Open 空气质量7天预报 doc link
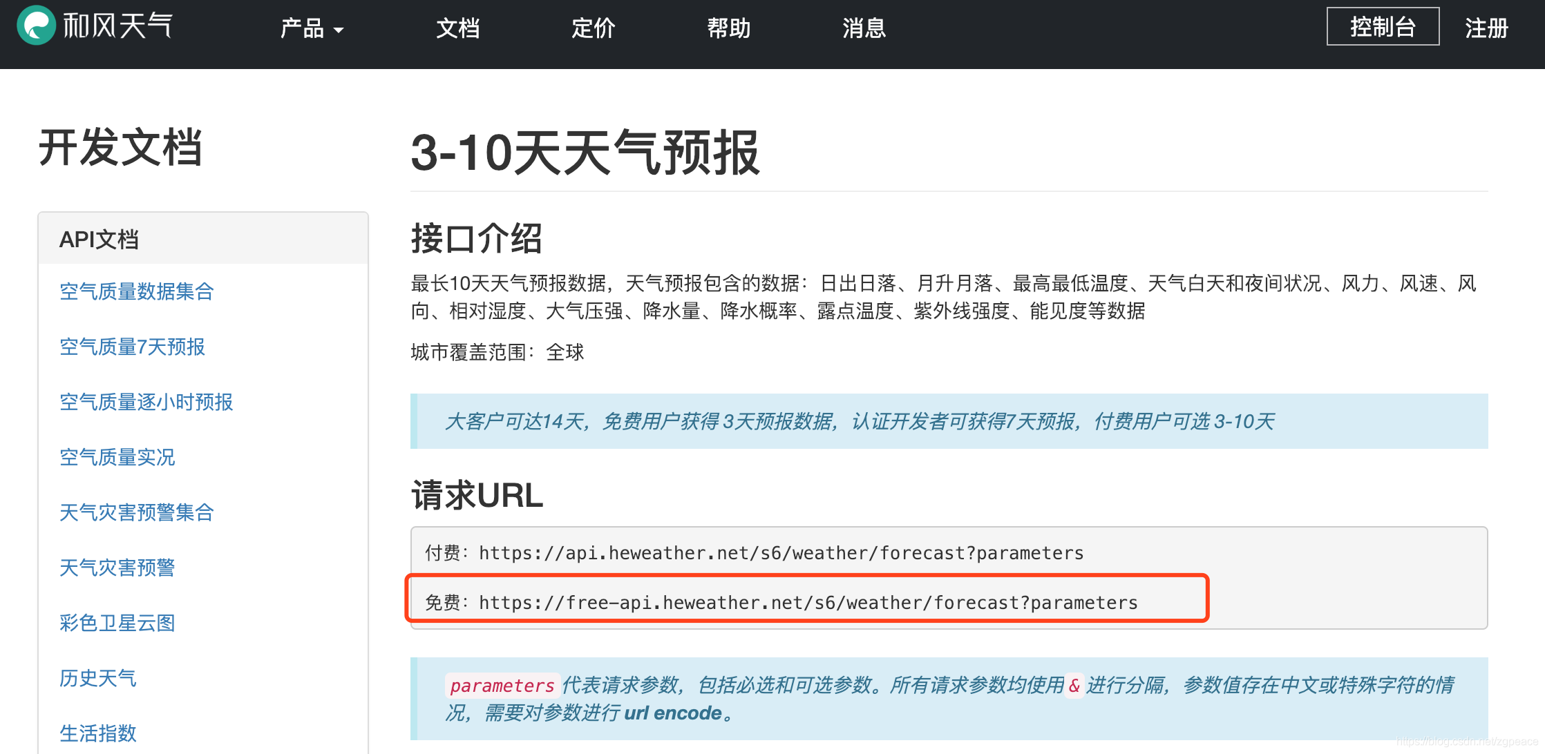The image size is (1545, 754). [x=132, y=347]
